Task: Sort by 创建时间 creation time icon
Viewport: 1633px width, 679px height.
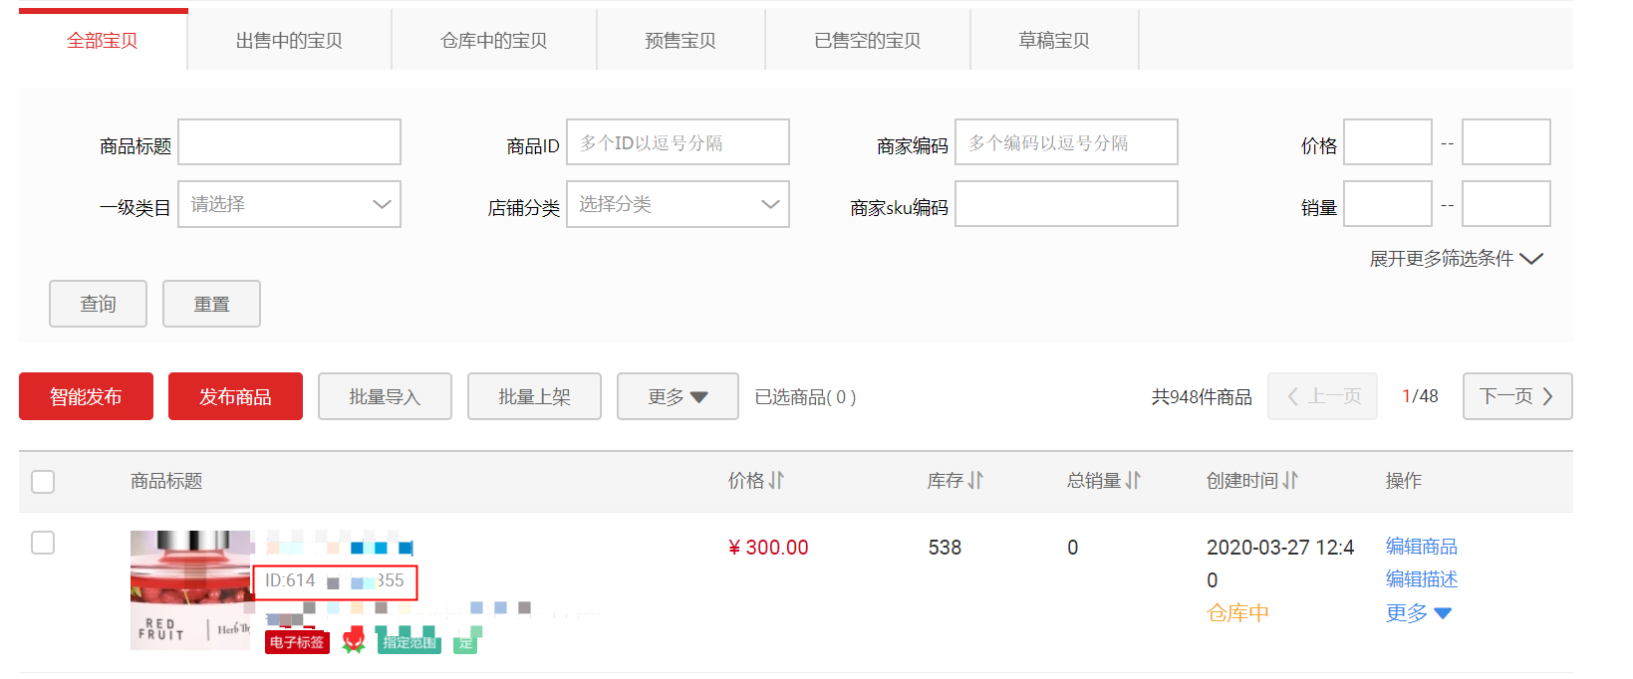Action: point(1290,481)
